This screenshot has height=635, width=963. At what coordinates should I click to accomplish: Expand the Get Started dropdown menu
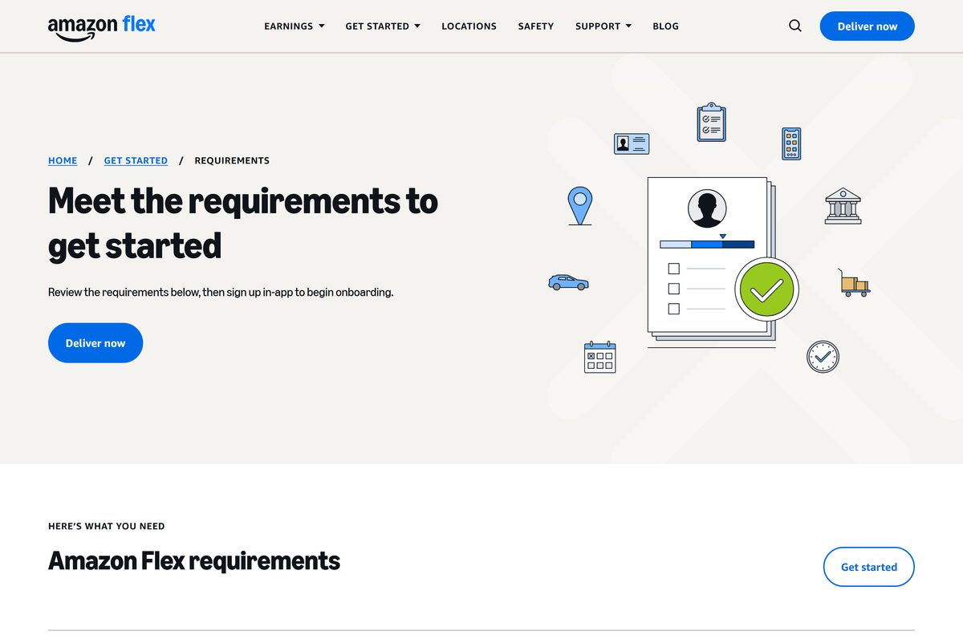tap(383, 26)
